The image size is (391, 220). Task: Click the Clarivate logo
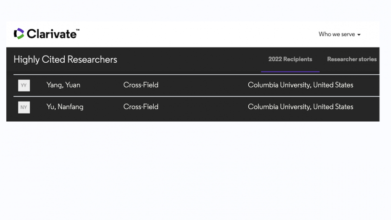(x=46, y=34)
